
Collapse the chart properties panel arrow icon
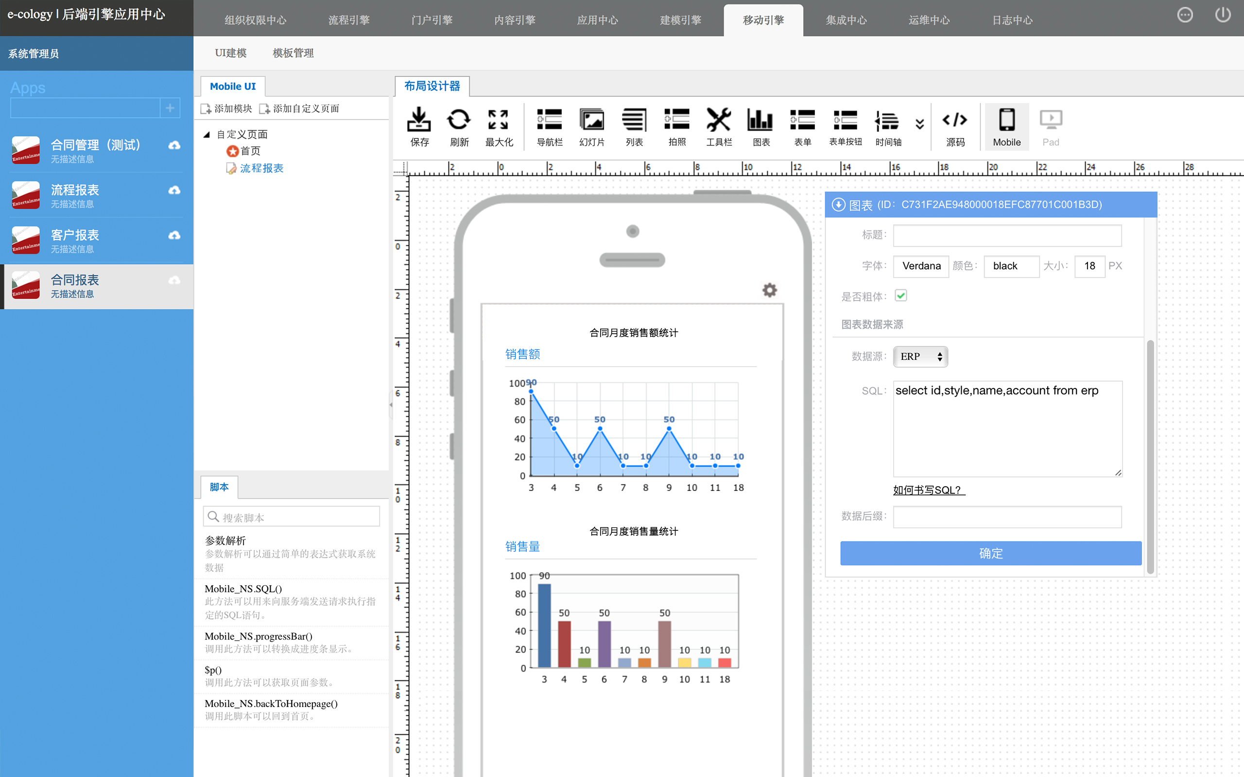pos(838,204)
